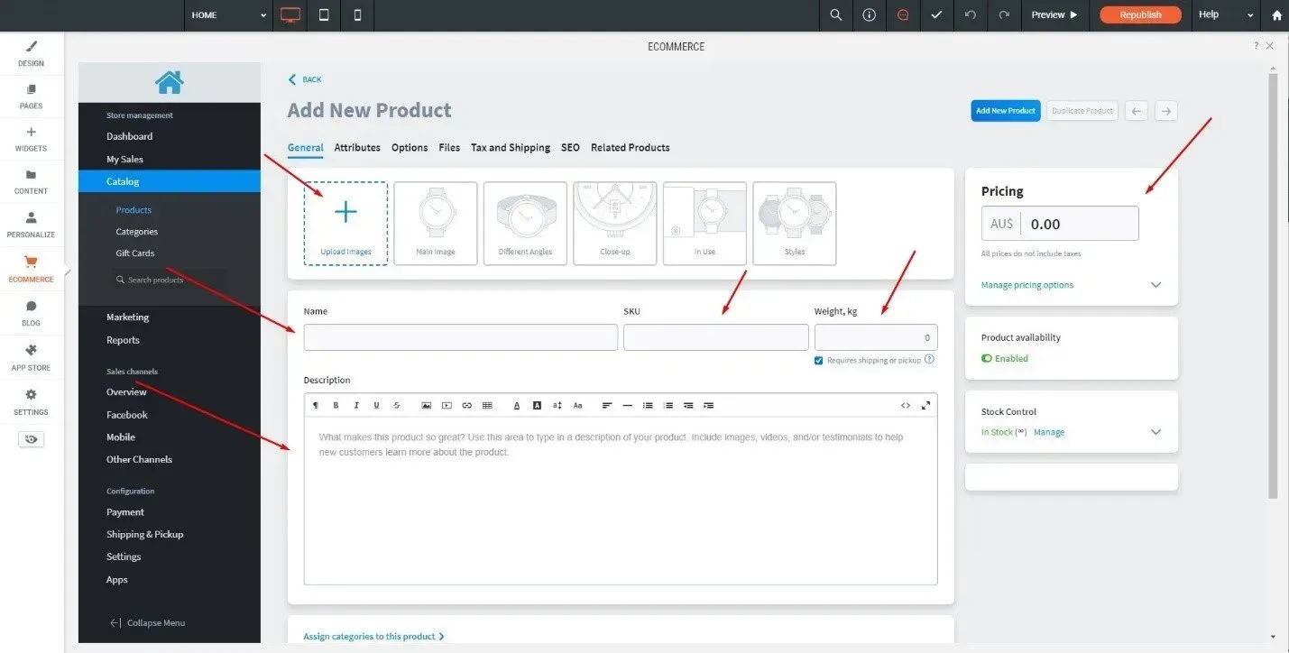Toggle Product availability Enabled switch
Screen dimensions: 1289x653
click(987, 358)
